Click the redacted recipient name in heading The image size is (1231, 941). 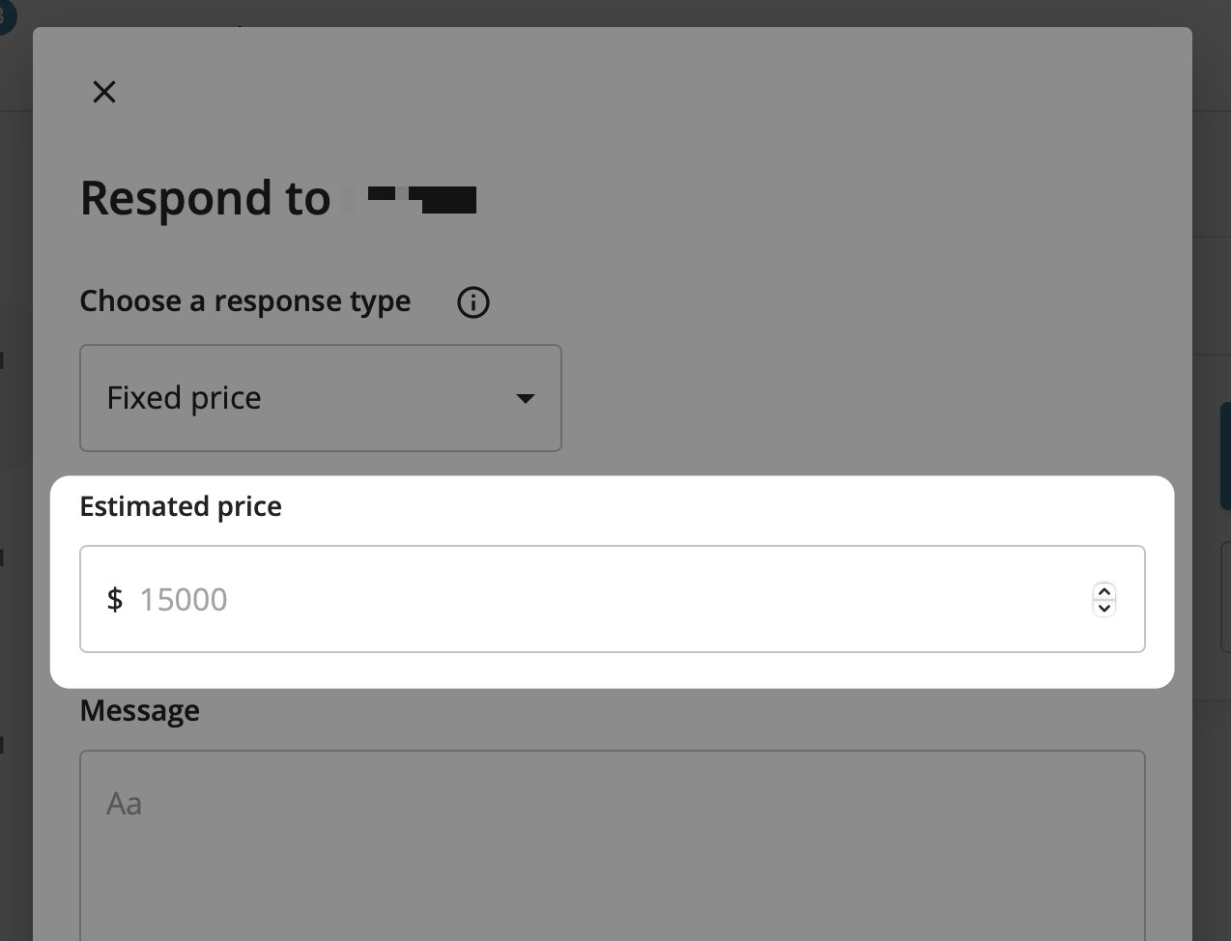pos(421,198)
